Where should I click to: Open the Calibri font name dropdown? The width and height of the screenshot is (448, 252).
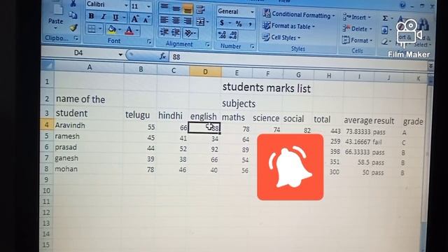point(126,6)
